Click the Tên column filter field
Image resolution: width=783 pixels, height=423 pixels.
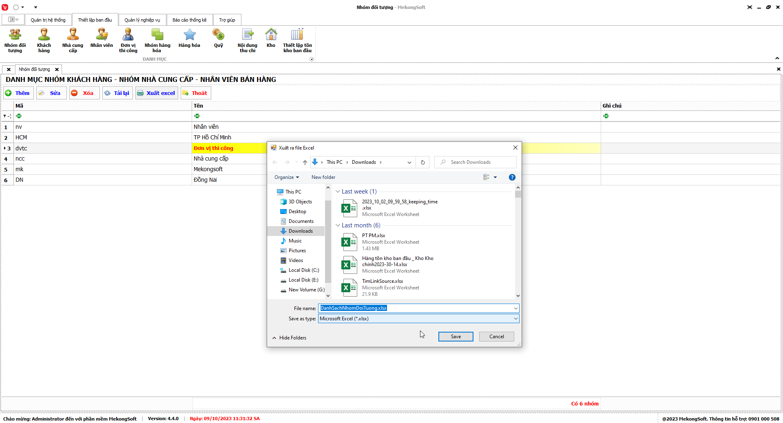(396, 116)
